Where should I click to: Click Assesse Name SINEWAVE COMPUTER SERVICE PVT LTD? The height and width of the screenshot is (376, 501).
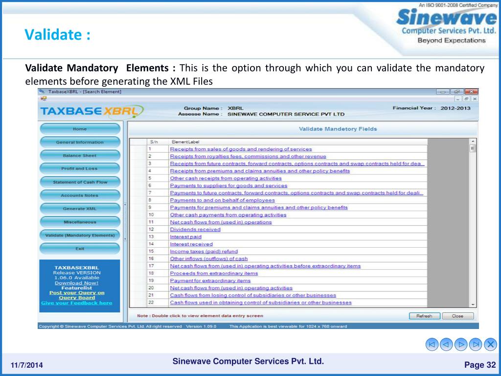click(x=286, y=114)
